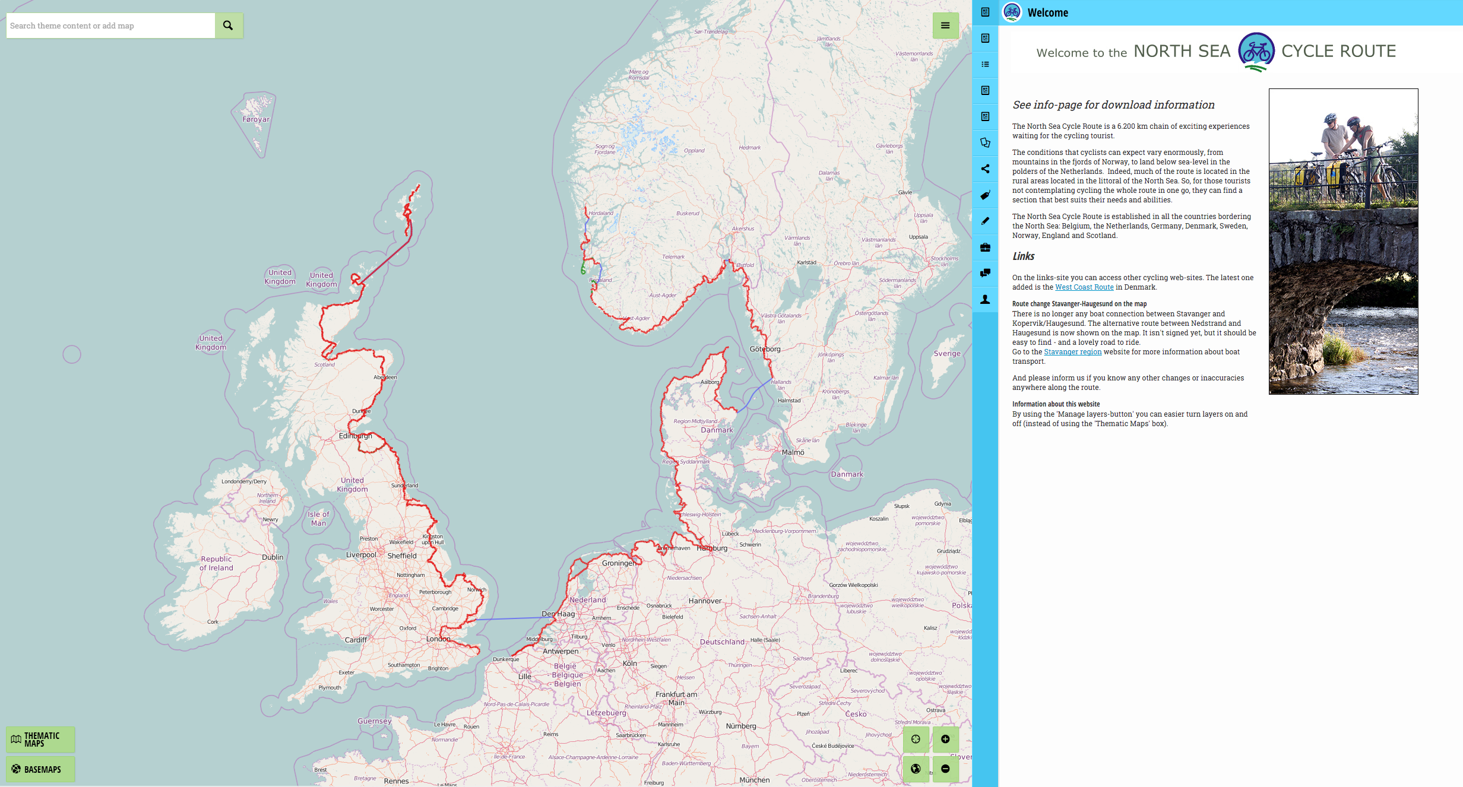Open the hamburger menu on map
1463x787 pixels.
(x=945, y=26)
